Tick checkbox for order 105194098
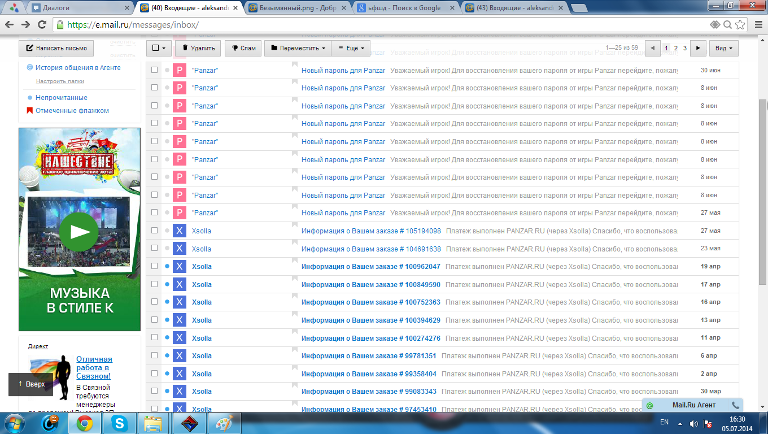Viewport: 768px width, 434px height. click(x=154, y=231)
